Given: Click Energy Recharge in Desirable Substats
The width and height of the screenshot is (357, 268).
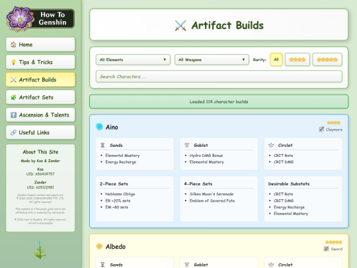Looking at the screenshot, I should click(289, 207).
